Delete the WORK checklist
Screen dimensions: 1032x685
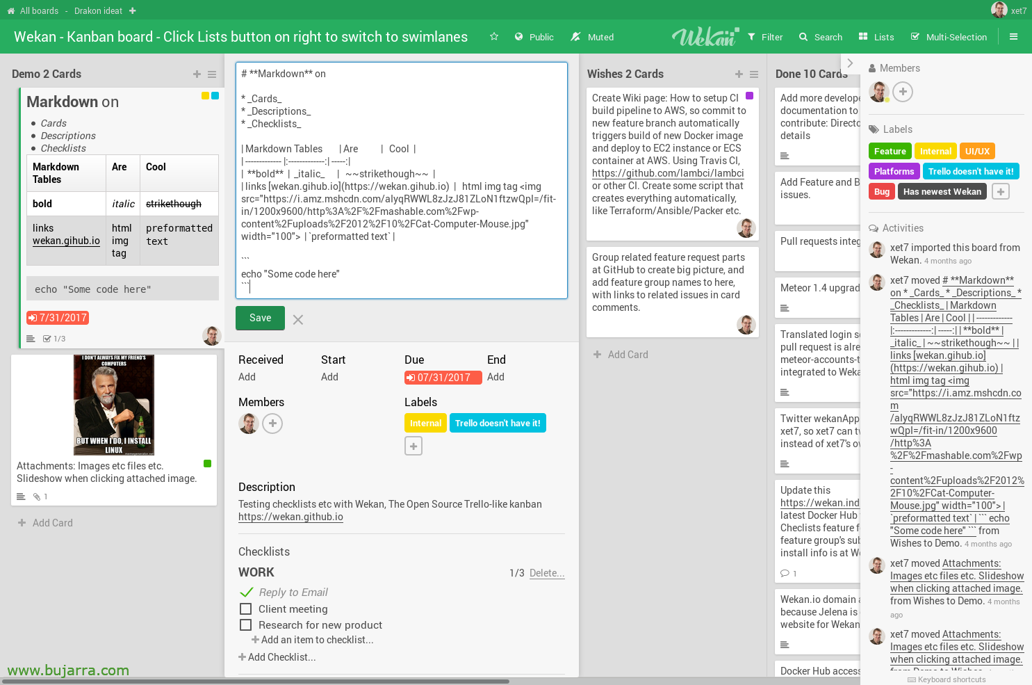tap(547, 573)
